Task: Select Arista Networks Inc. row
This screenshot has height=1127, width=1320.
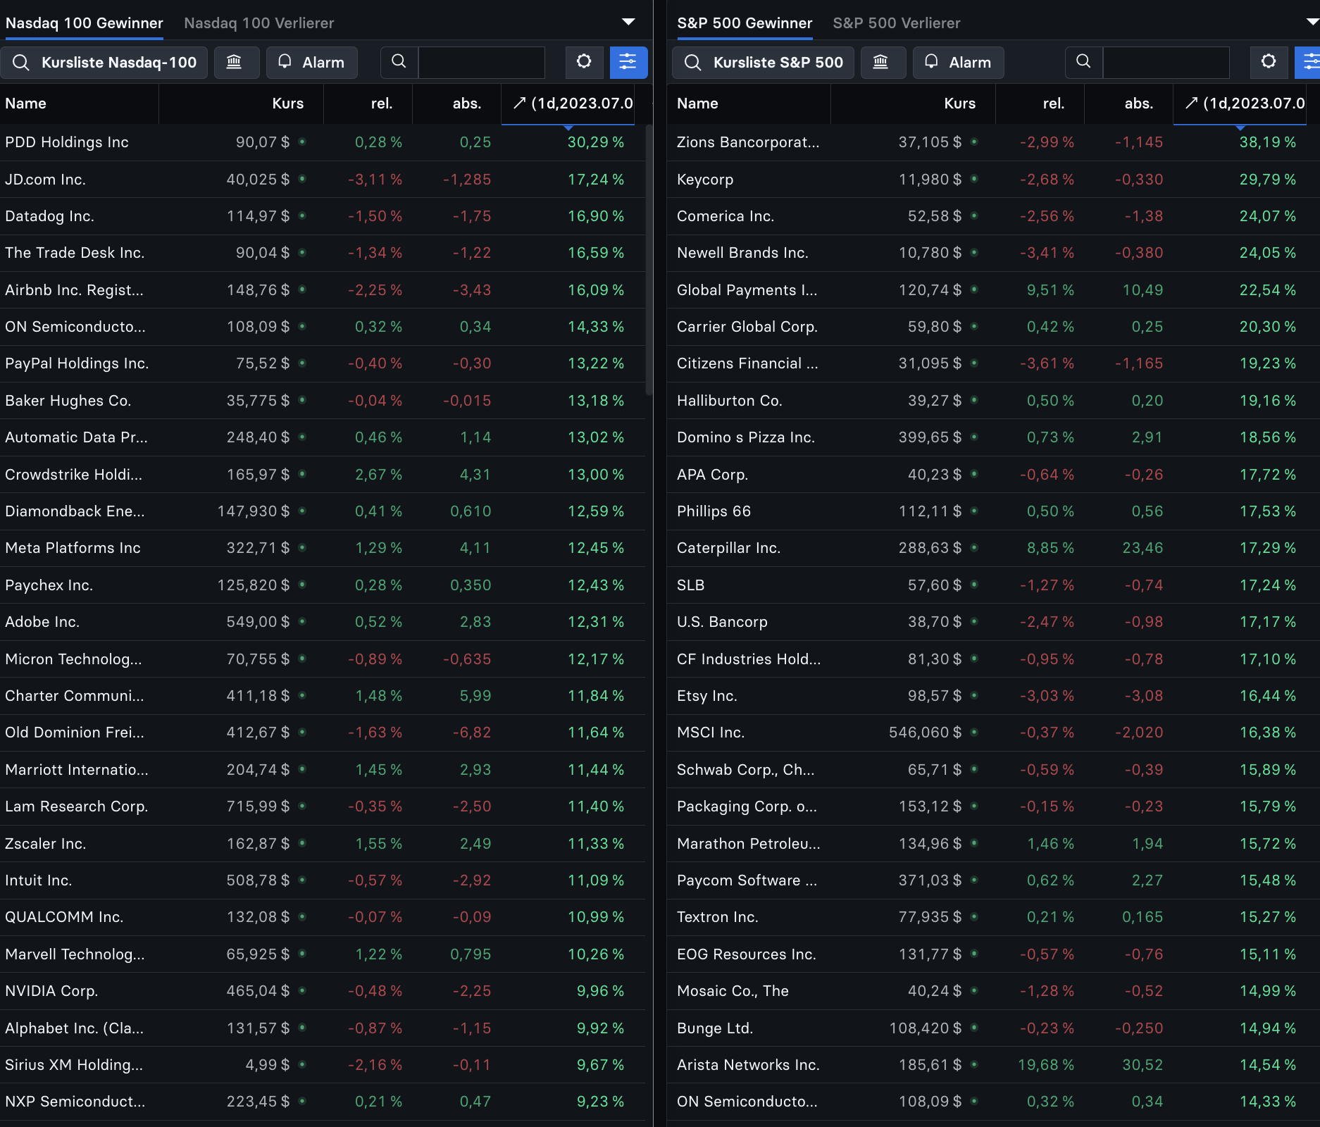Action: pyautogui.click(x=993, y=1065)
